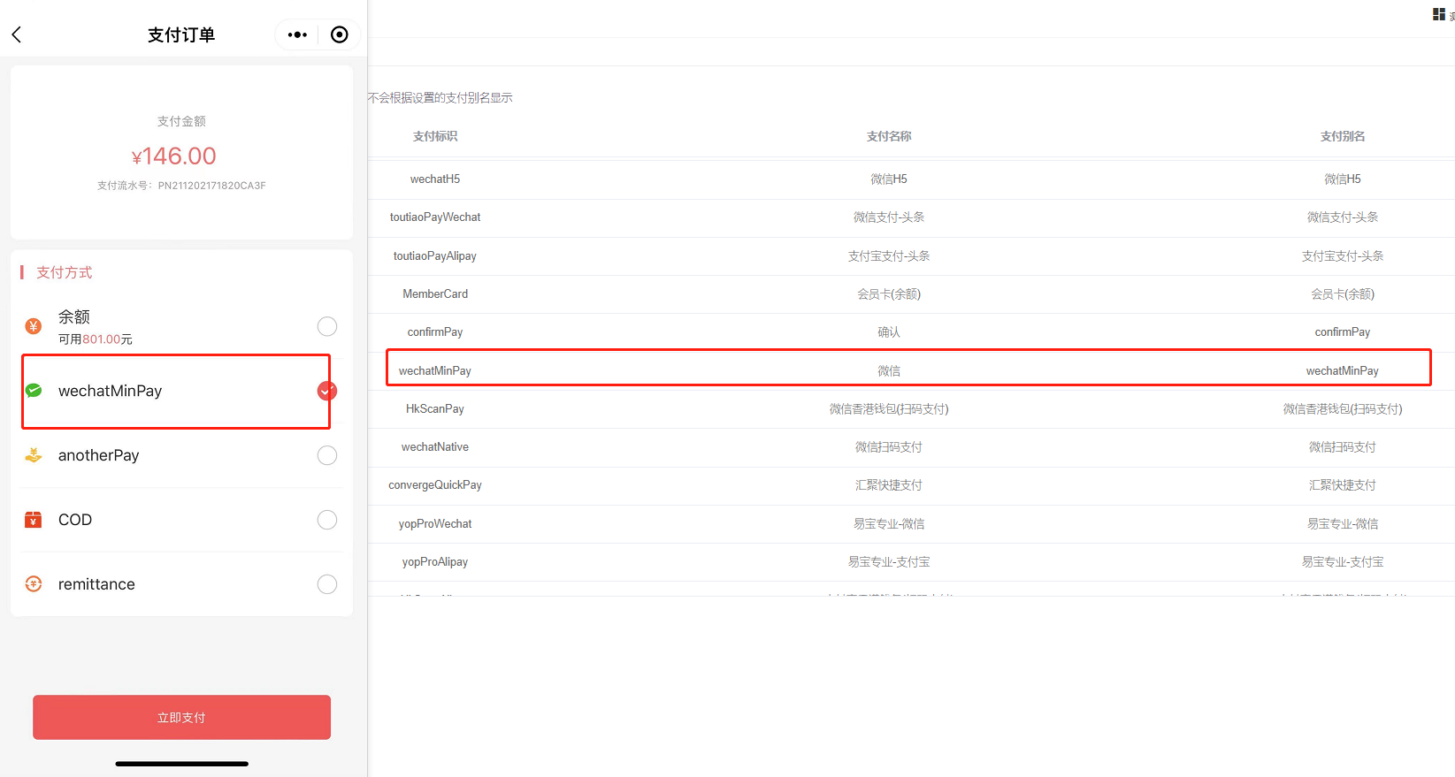Click toutiaoPayAlipay identifier cell
Image resolution: width=1455 pixels, height=777 pixels.
(435, 256)
